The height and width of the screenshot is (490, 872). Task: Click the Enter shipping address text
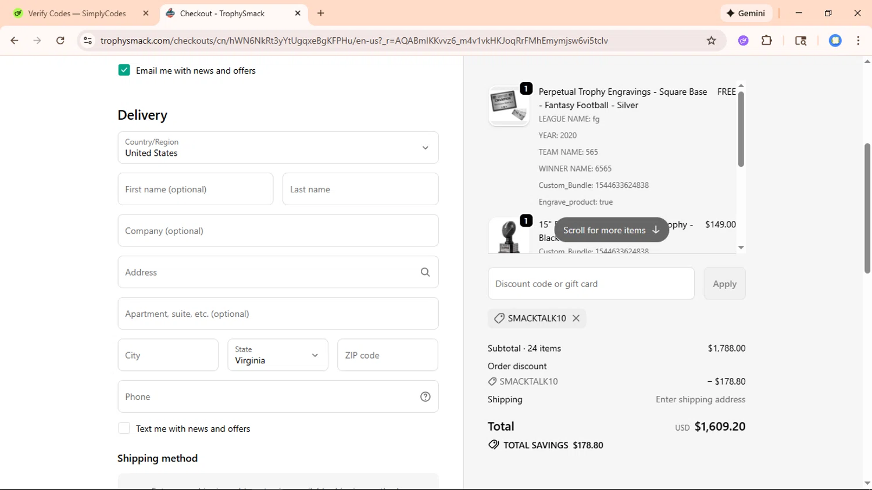pos(701,399)
